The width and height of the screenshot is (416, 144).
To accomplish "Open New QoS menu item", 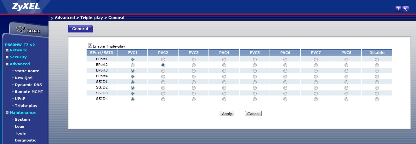I will [x=24, y=78].
